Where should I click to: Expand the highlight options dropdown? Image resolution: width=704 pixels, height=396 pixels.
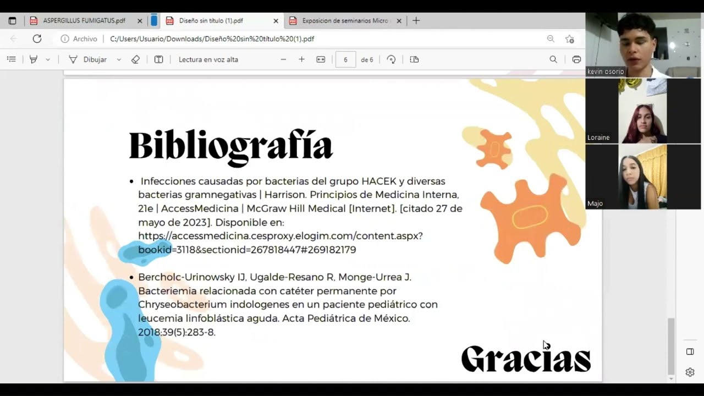tap(48, 59)
